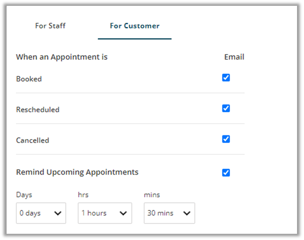This screenshot has height=240, width=304.
Task: Click the chevron arrow in Days selector
Action: pyautogui.click(x=58, y=213)
